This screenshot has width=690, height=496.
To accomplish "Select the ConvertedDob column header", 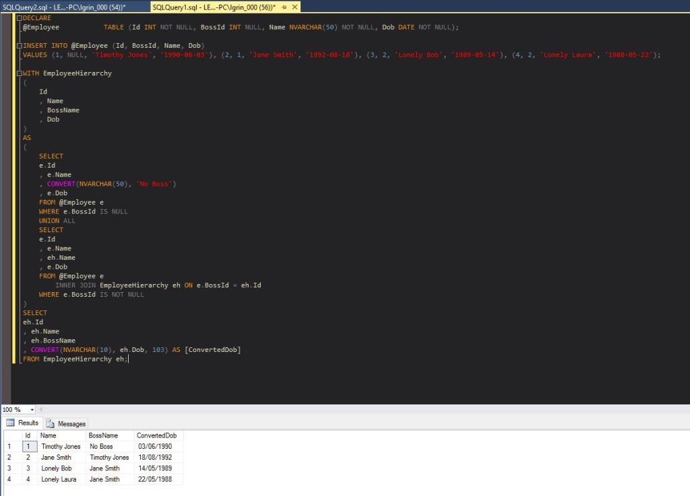I will click(x=158, y=435).
